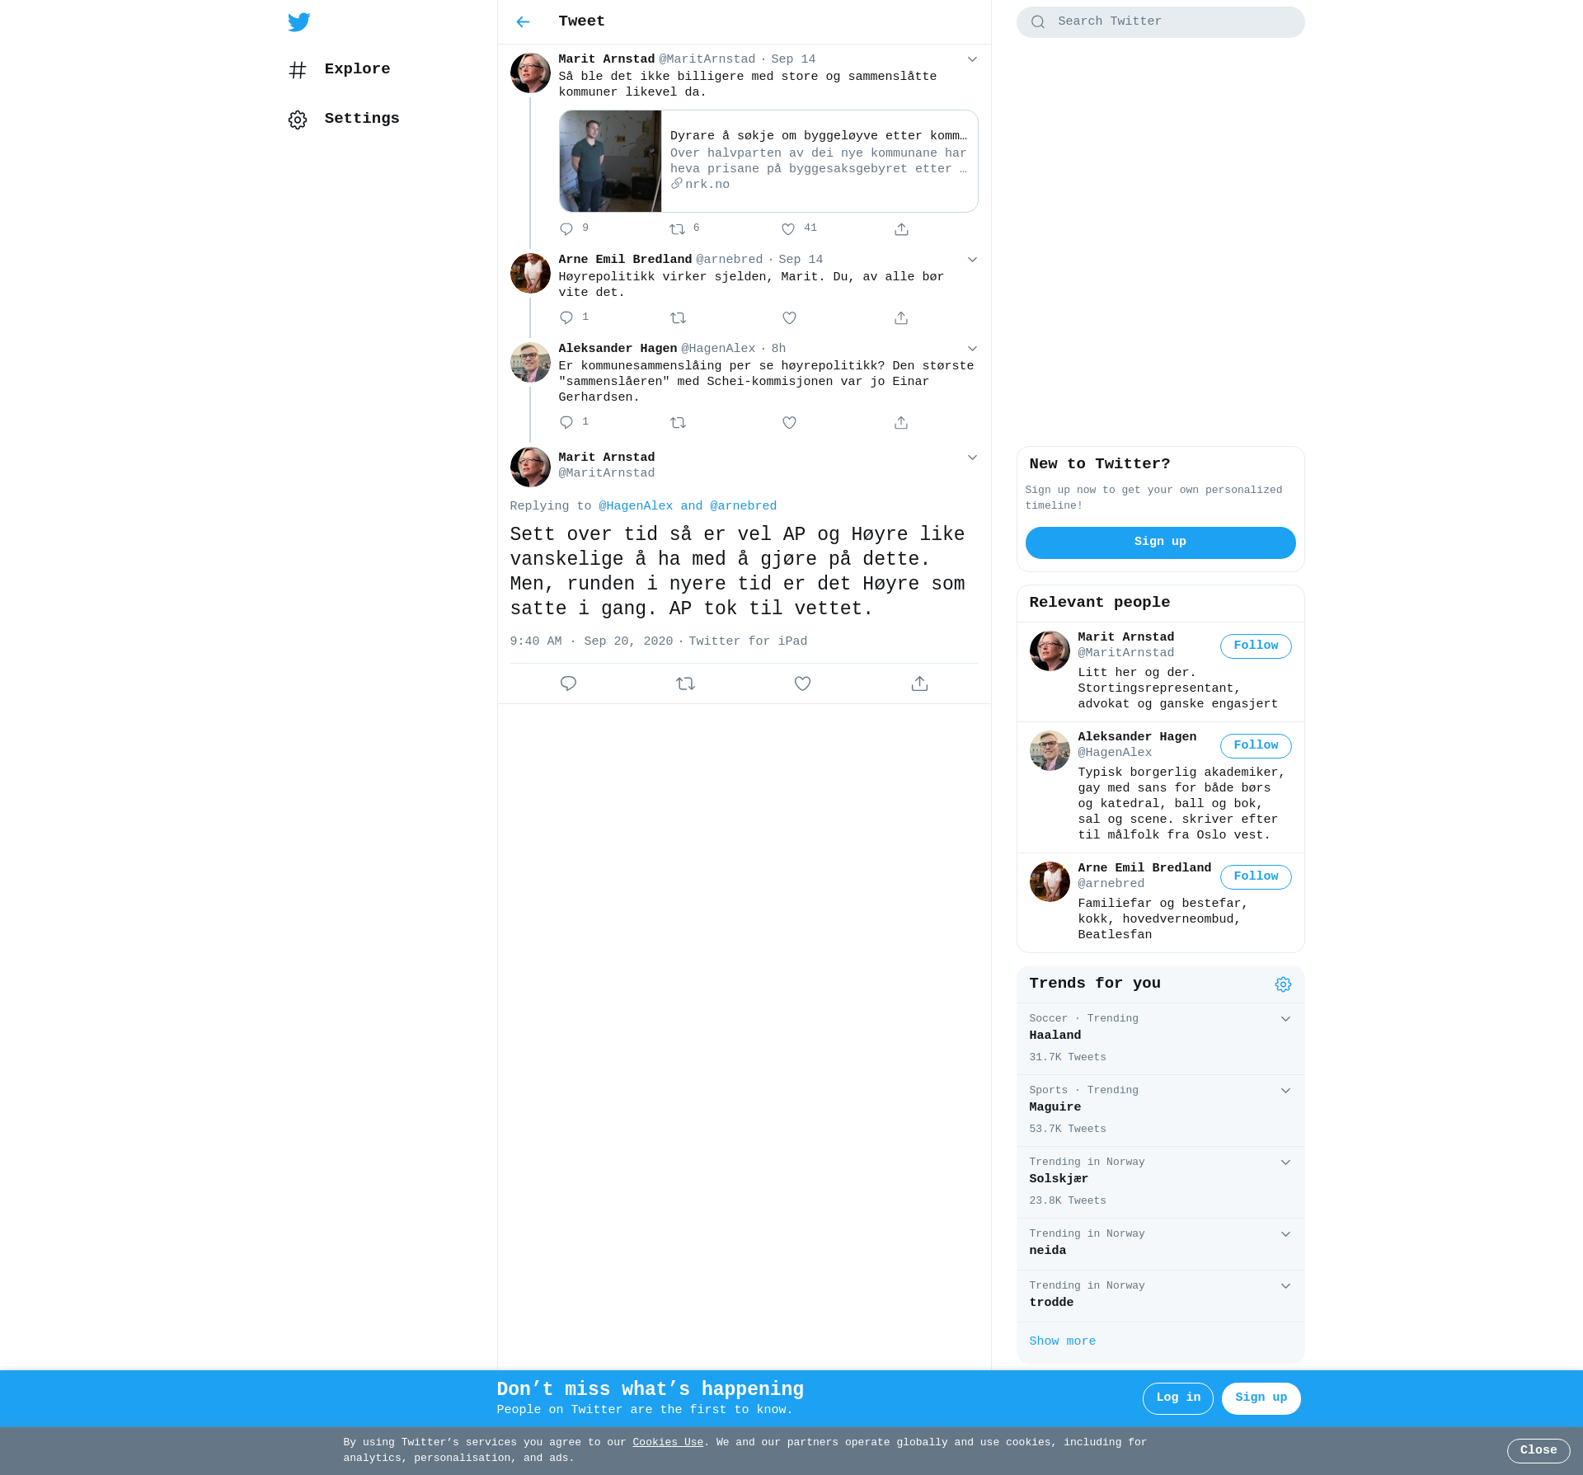Expand options chevron on Arne Emil Bredland's tweet

point(972,260)
